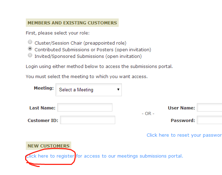
Task: Click the reset your password link
Action: coord(184,135)
